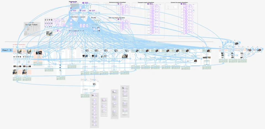The image size is (265, 129).
Task: Select the Contact Us enquiry dropdown frame title
Action: 179,2
